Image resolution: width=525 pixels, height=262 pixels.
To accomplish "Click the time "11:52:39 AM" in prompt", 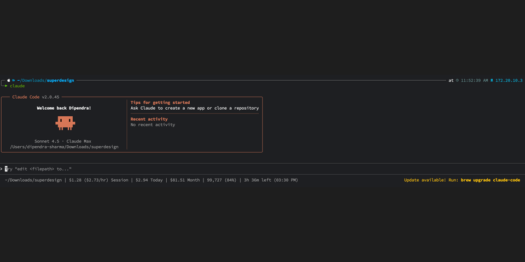I will click(x=475, y=81).
